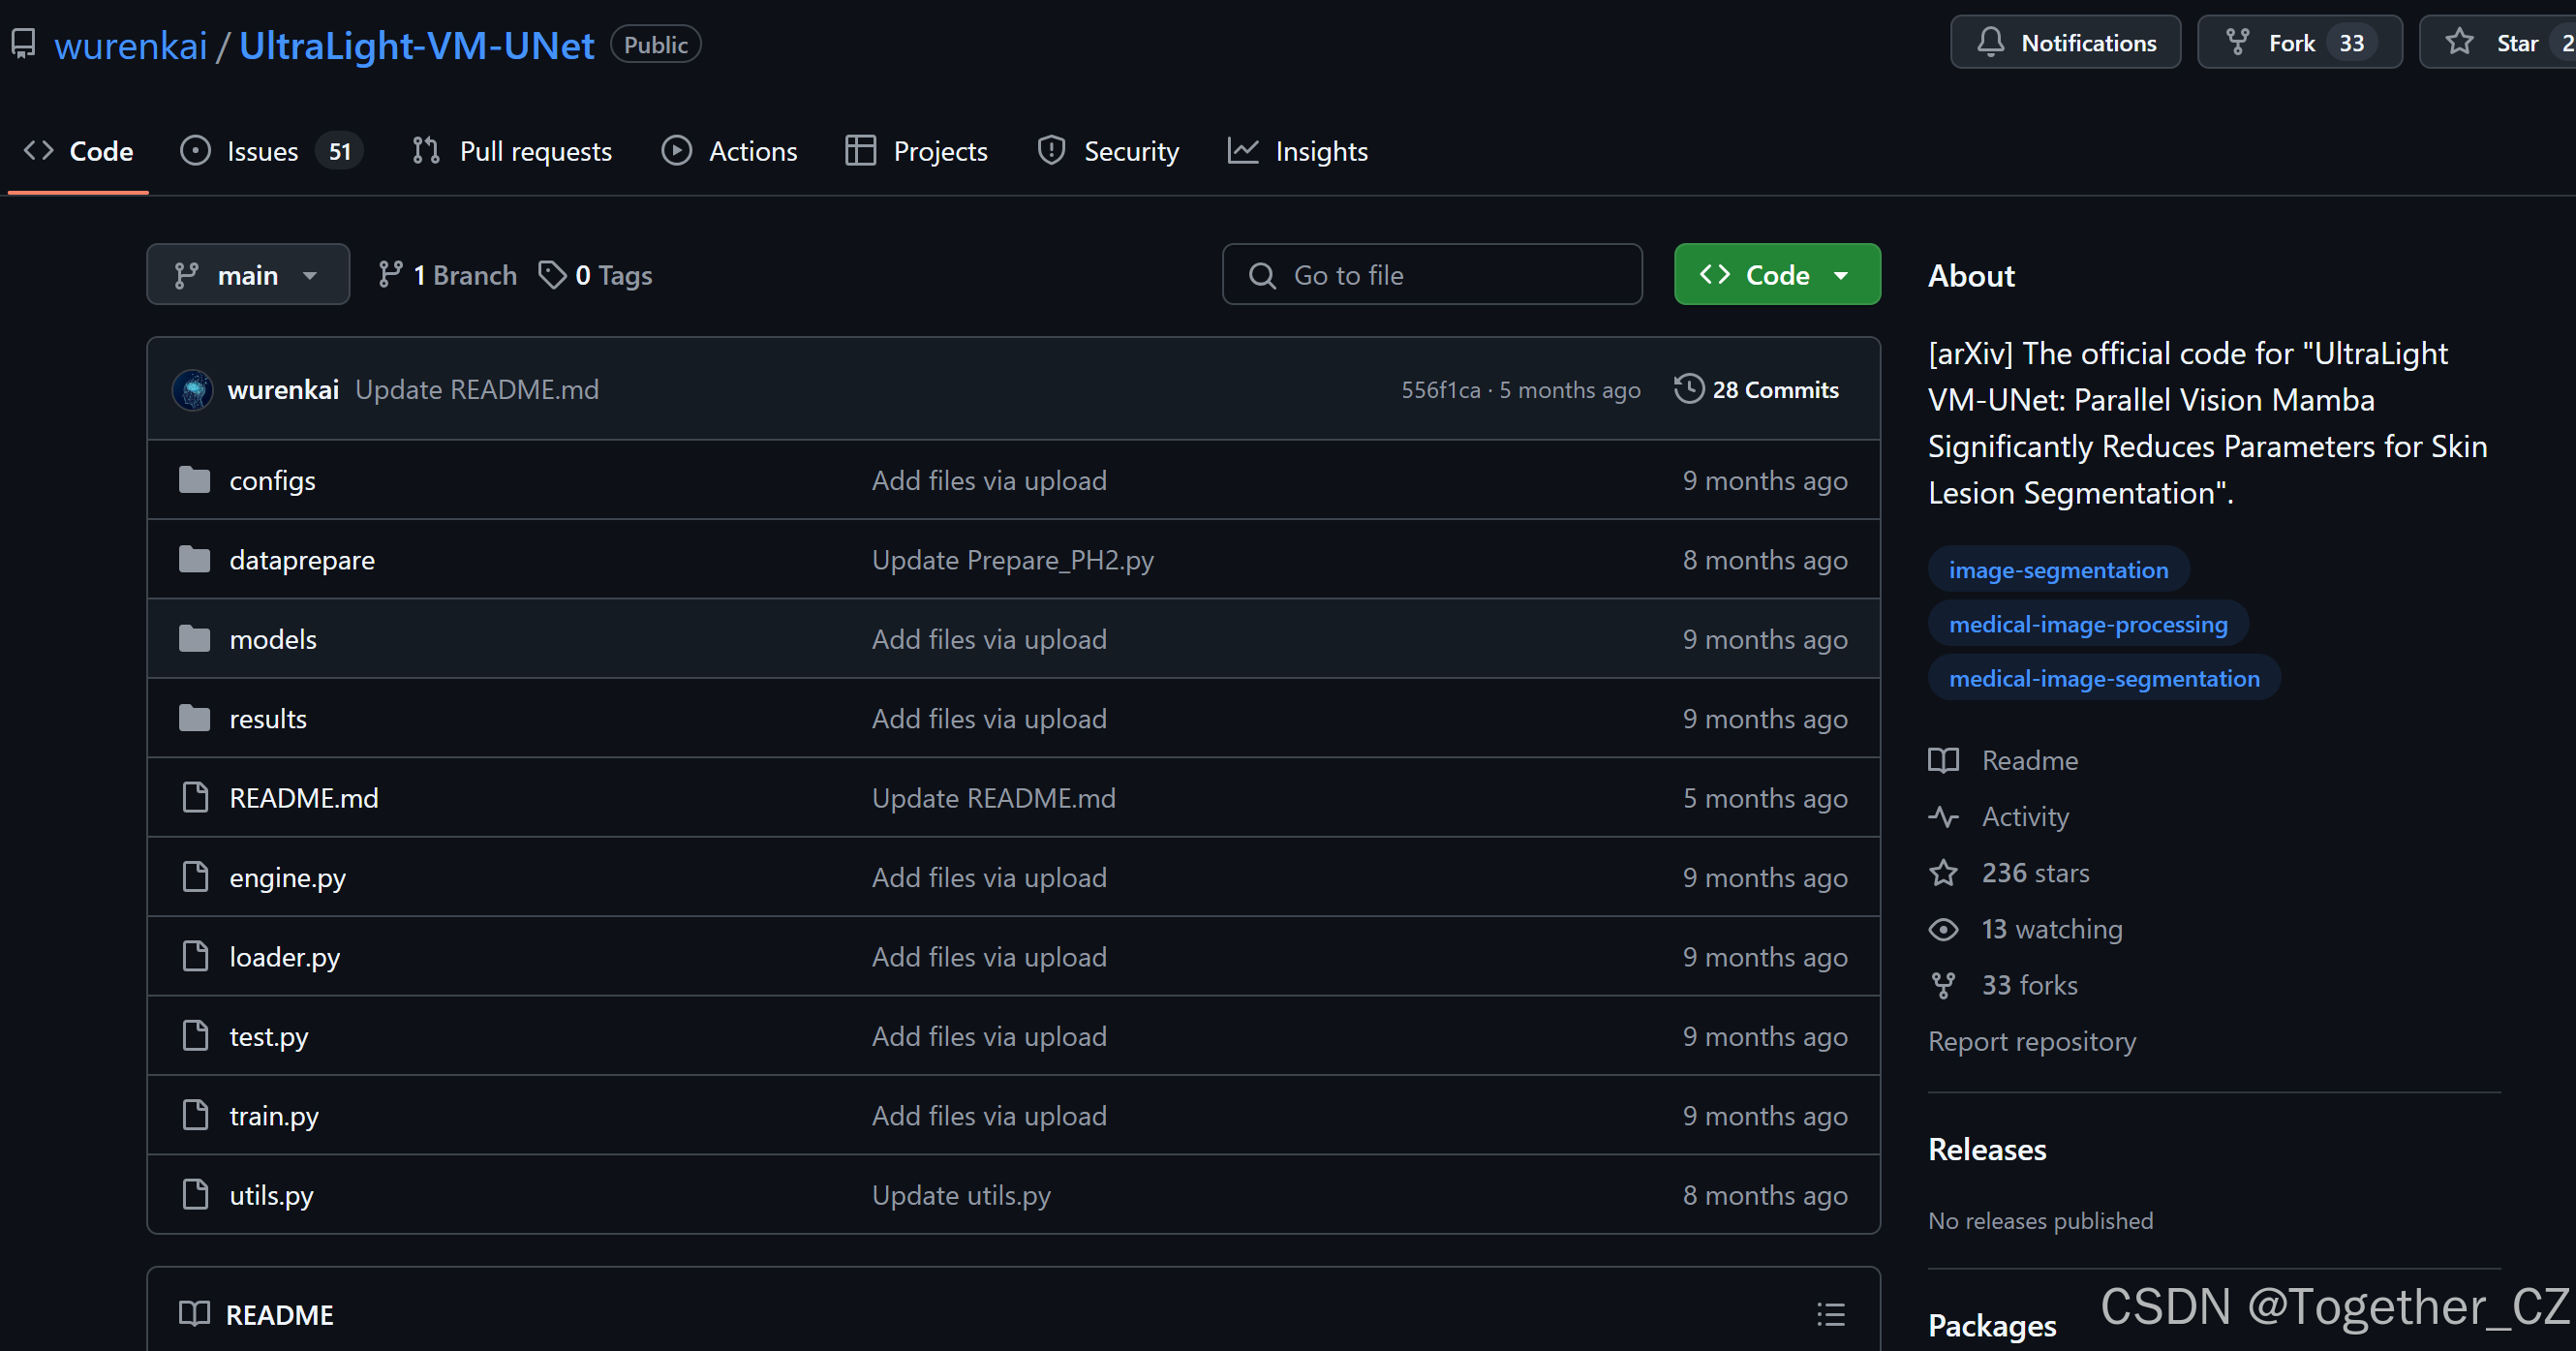Click the Notifications bell icon
This screenshot has height=1351, width=2576.
click(x=1990, y=43)
